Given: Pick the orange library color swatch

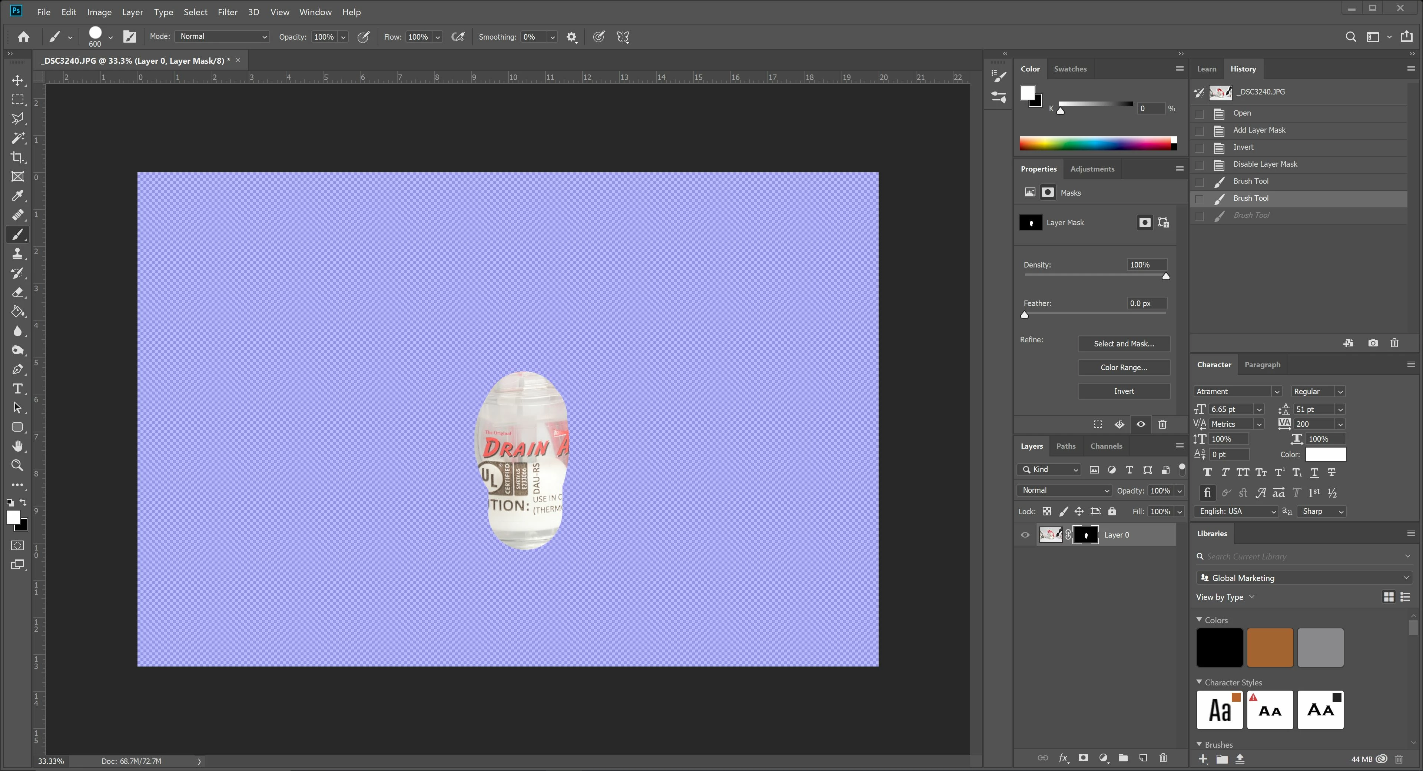Looking at the screenshot, I should (1270, 647).
